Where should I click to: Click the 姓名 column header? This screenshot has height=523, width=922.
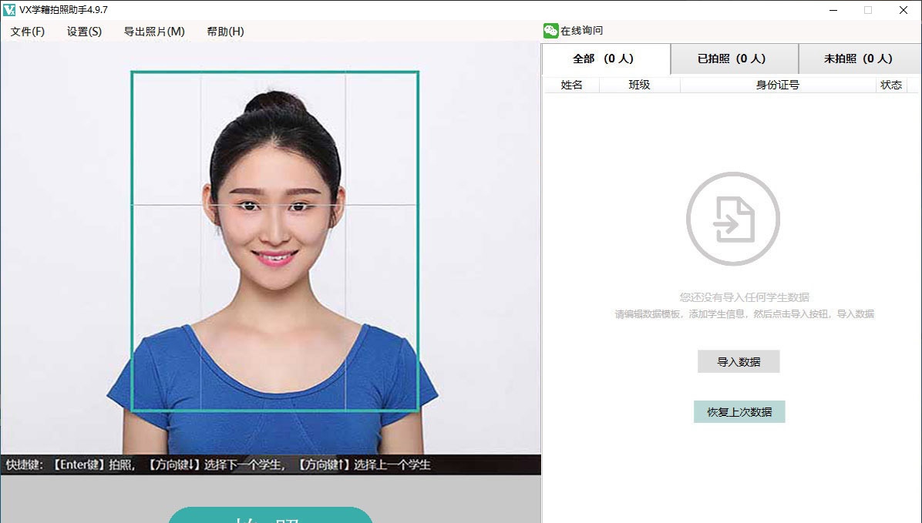point(572,85)
